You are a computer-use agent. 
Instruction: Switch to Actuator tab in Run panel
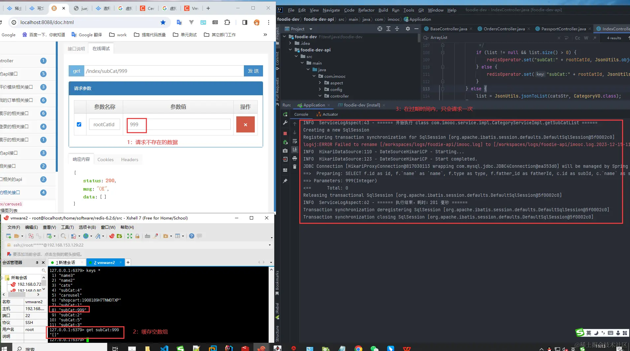(x=327, y=114)
